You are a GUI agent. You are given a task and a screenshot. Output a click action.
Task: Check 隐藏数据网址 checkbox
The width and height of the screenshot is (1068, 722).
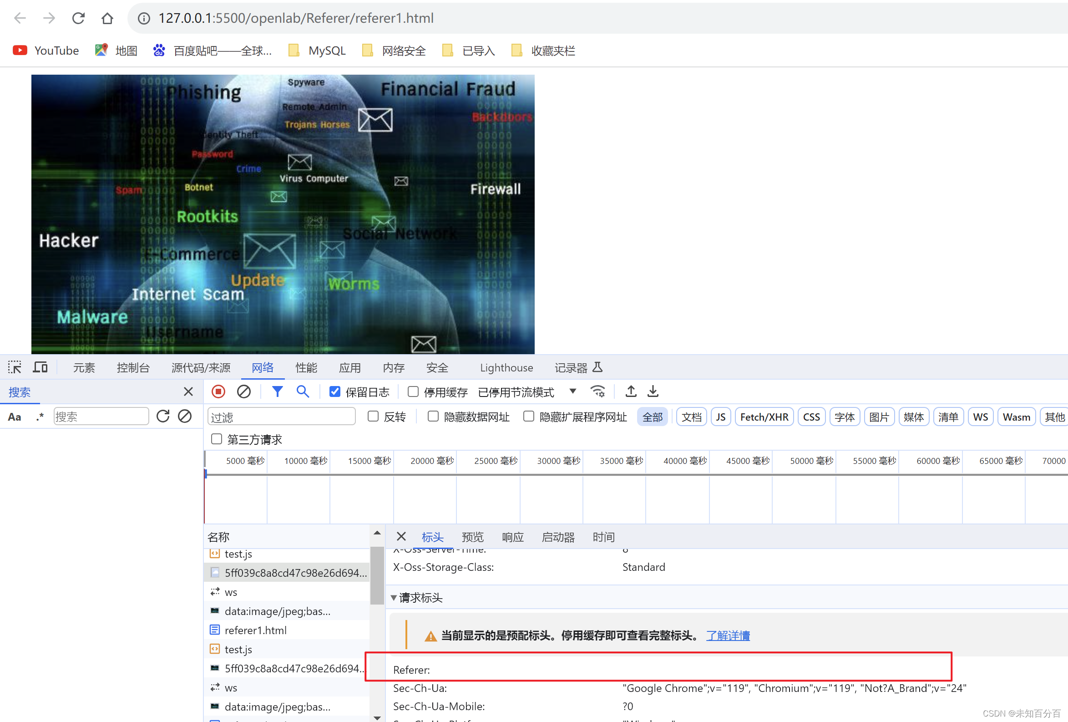coord(433,416)
